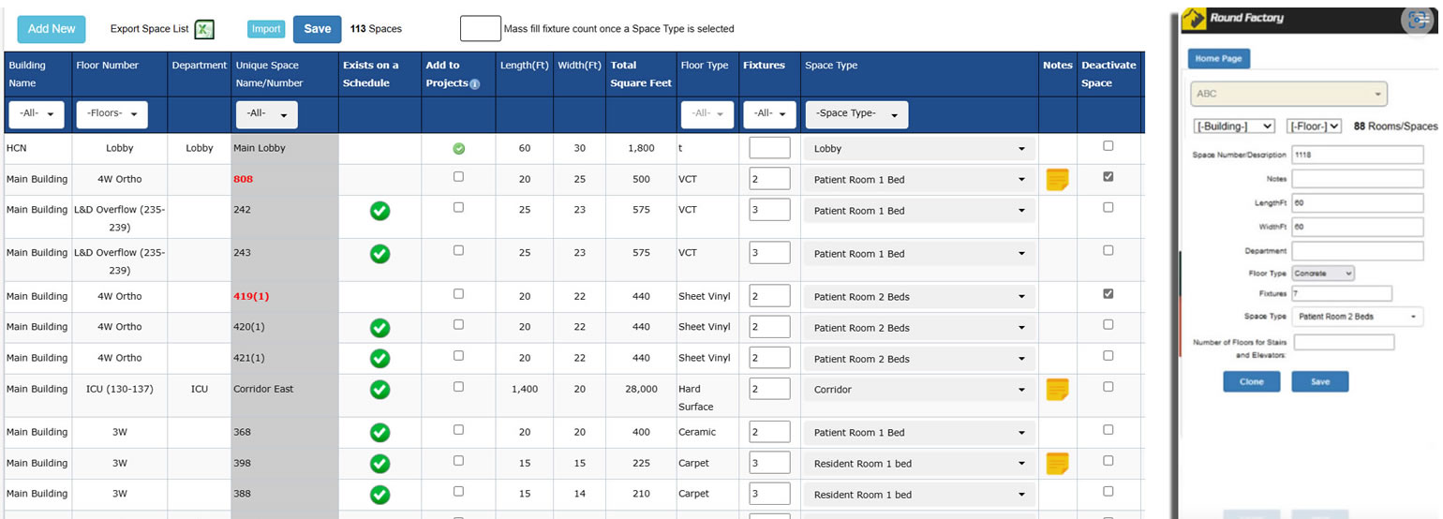Click the LengthFt input field
The image size is (1443, 519).
1358,201
